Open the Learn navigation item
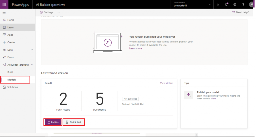 (18, 27)
